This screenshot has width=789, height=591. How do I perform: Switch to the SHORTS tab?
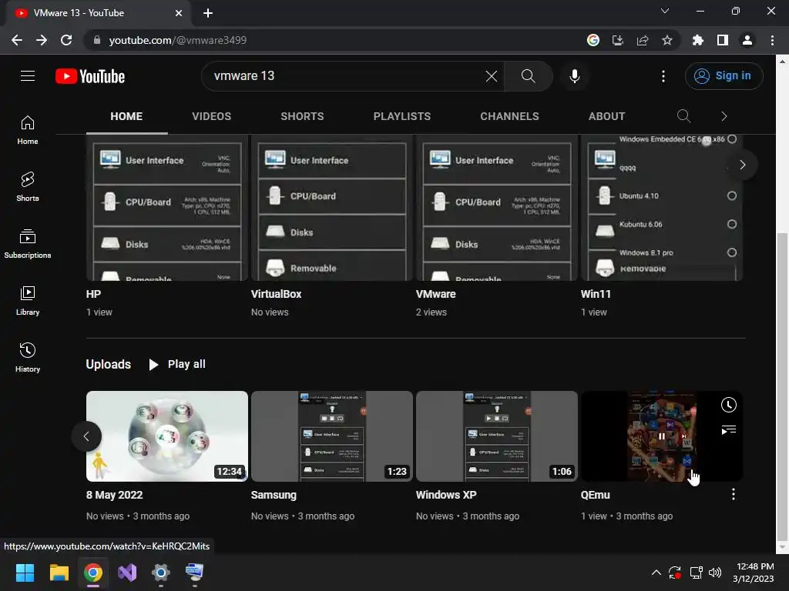pos(302,117)
